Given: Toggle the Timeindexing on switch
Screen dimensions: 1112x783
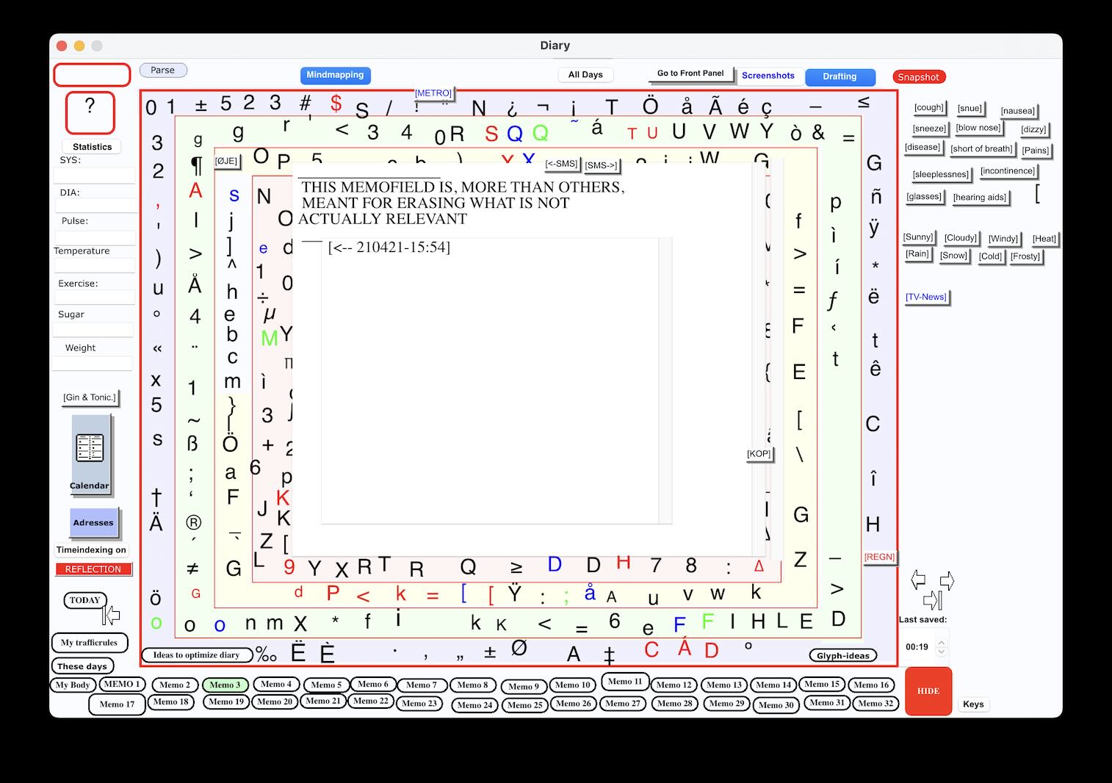Looking at the screenshot, I should [x=92, y=549].
